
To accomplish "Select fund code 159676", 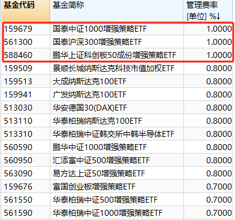I will click(x=18, y=187).
